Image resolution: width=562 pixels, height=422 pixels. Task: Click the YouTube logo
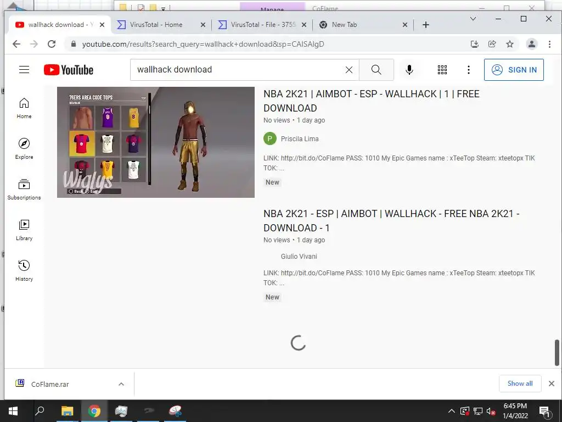pos(69,70)
